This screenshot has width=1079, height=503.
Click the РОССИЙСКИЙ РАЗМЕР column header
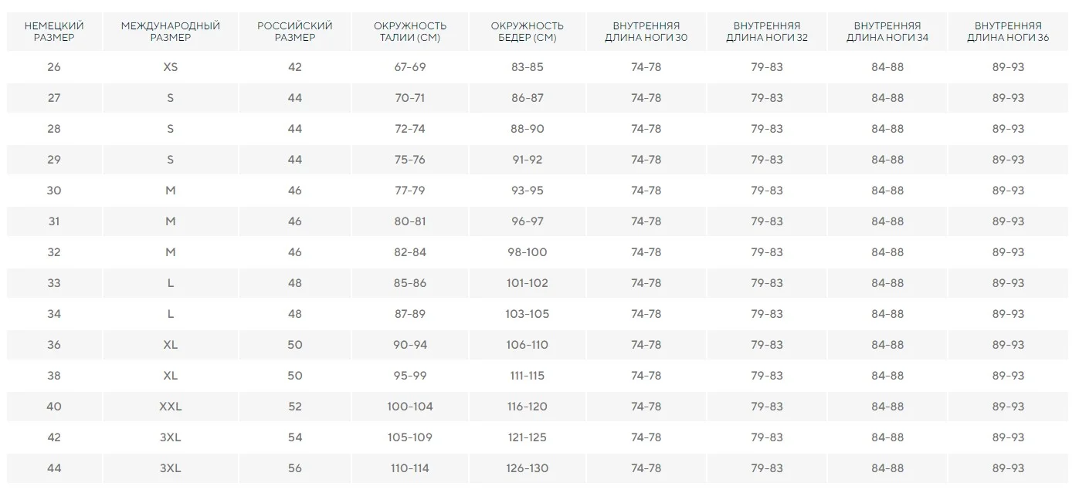(295, 32)
